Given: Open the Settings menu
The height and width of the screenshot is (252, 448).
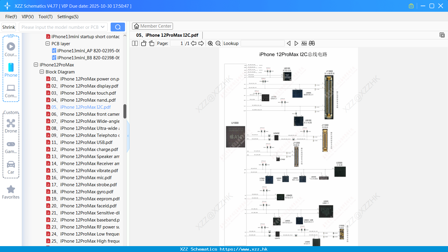Looking at the screenshot, I should (68, 17).
